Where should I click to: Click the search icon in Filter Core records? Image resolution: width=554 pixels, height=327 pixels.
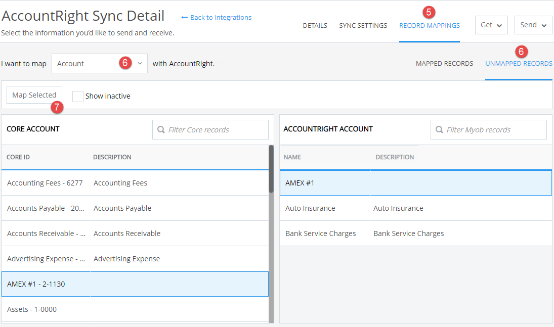[161, 129]
